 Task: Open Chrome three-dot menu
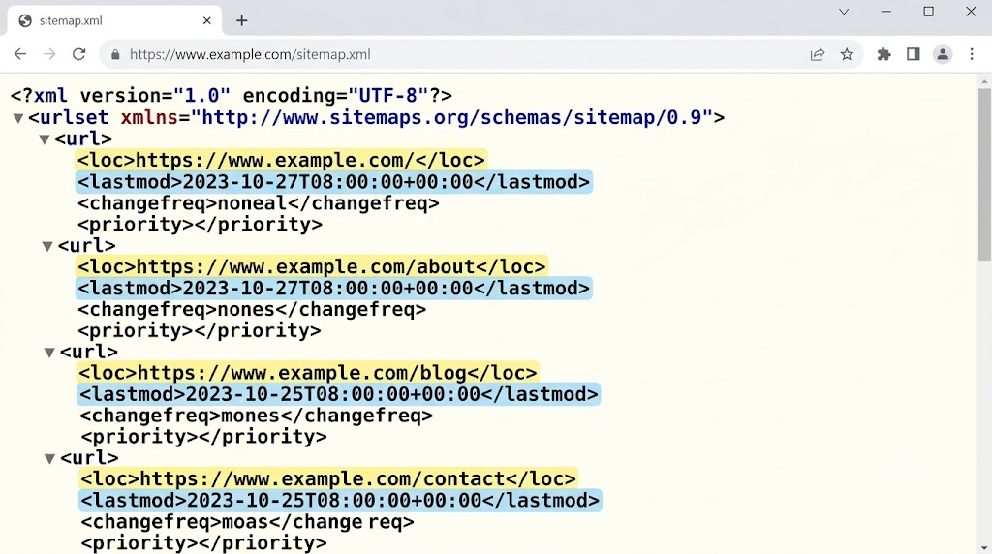pos(972,54)
